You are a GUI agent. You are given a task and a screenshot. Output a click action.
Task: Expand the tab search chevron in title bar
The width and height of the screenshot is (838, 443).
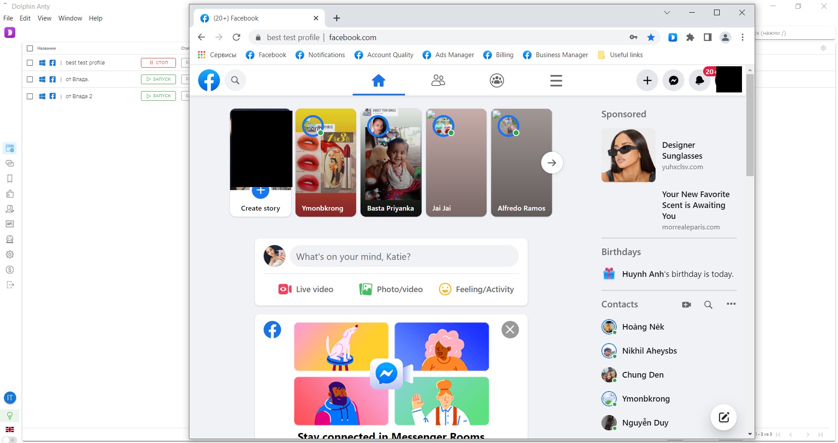667,13
